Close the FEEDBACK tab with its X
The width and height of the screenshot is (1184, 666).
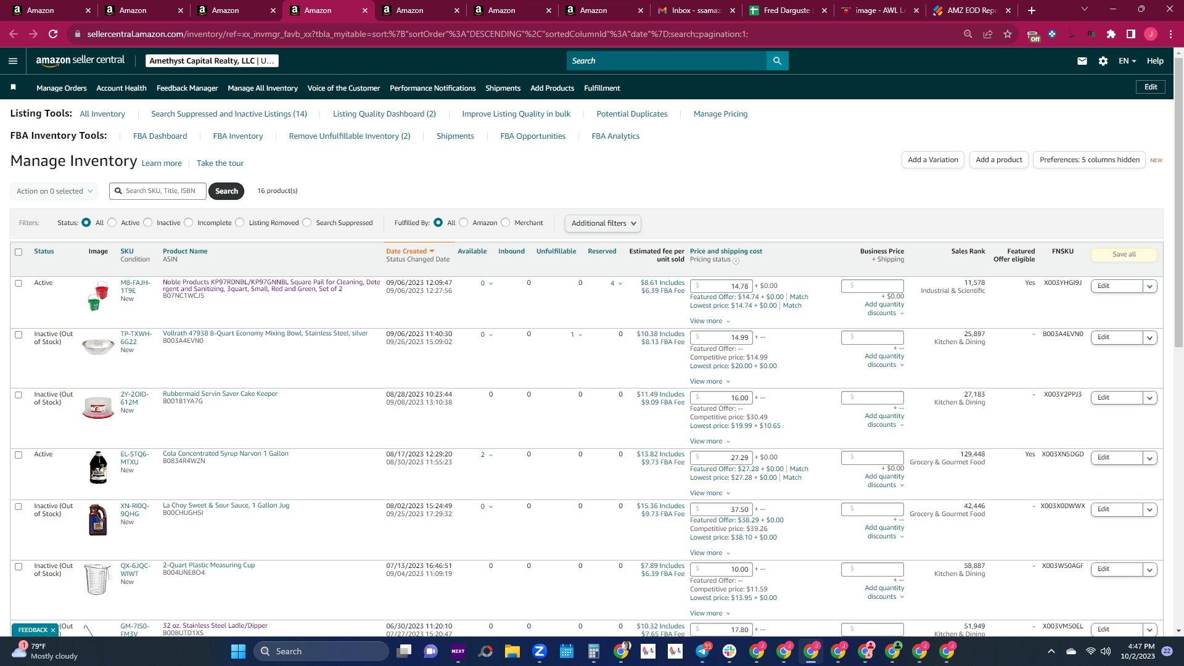click(x=53, y=630)
